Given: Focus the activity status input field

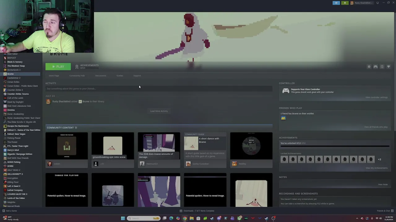Looking at the screenshot, I should 159,88.
